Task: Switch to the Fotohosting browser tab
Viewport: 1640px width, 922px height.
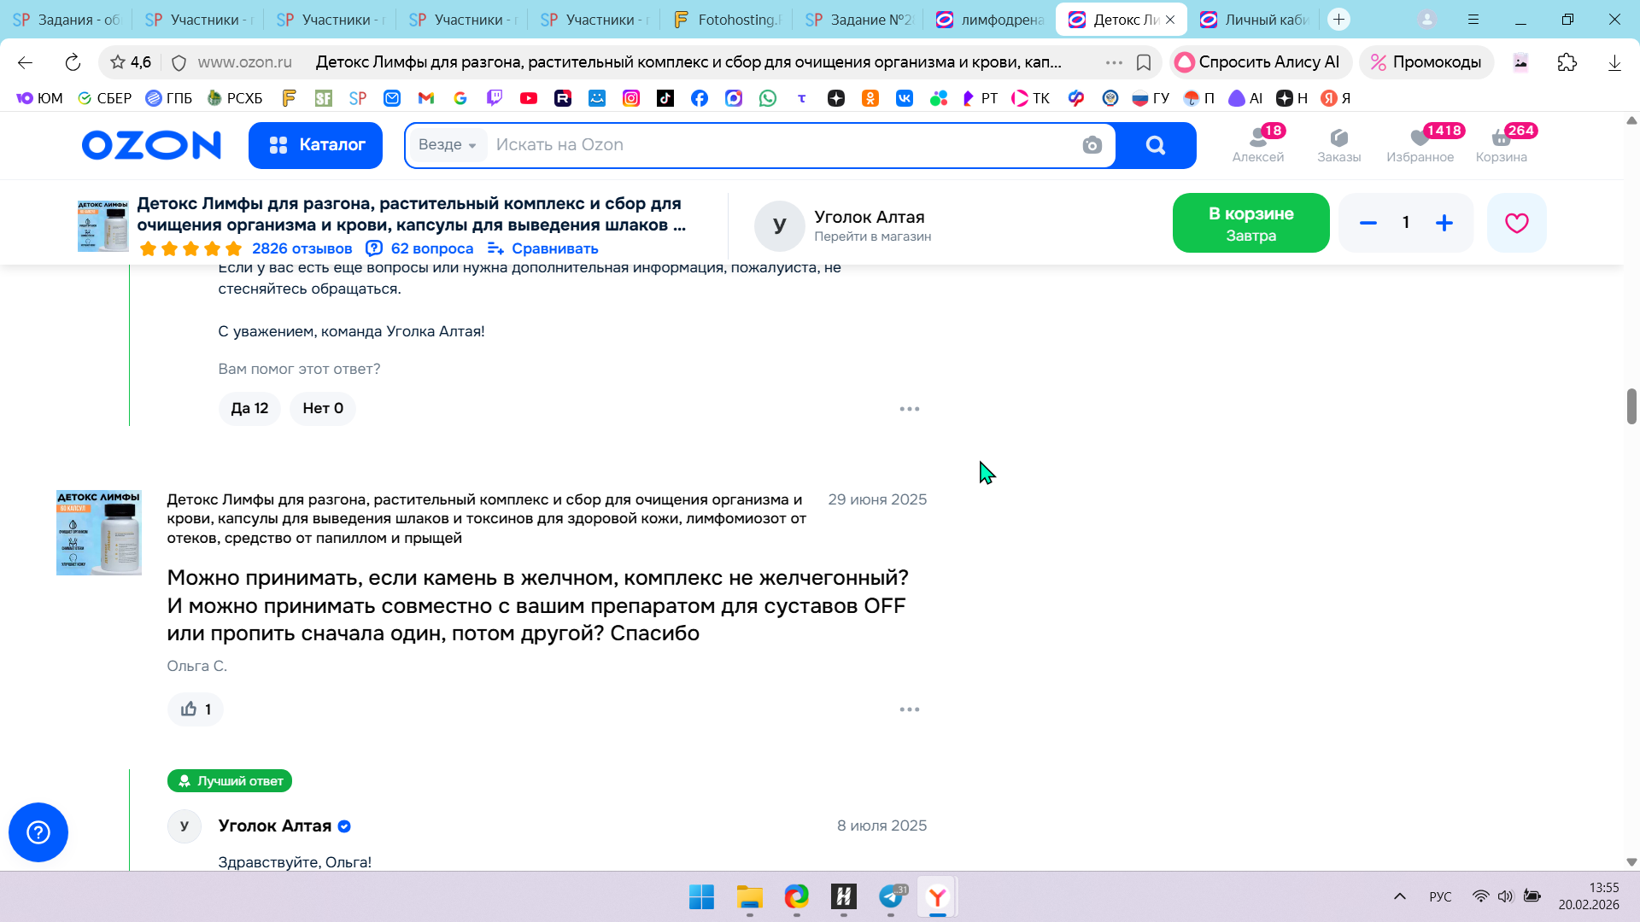Action: click(726, 20)
